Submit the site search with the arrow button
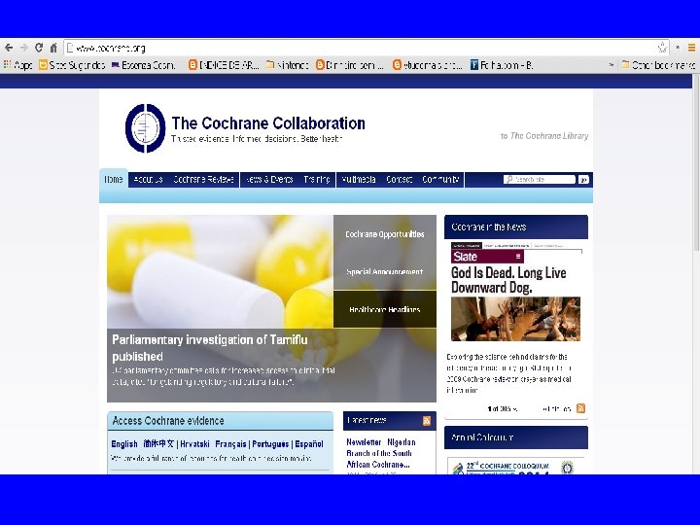 pos(583,180)
